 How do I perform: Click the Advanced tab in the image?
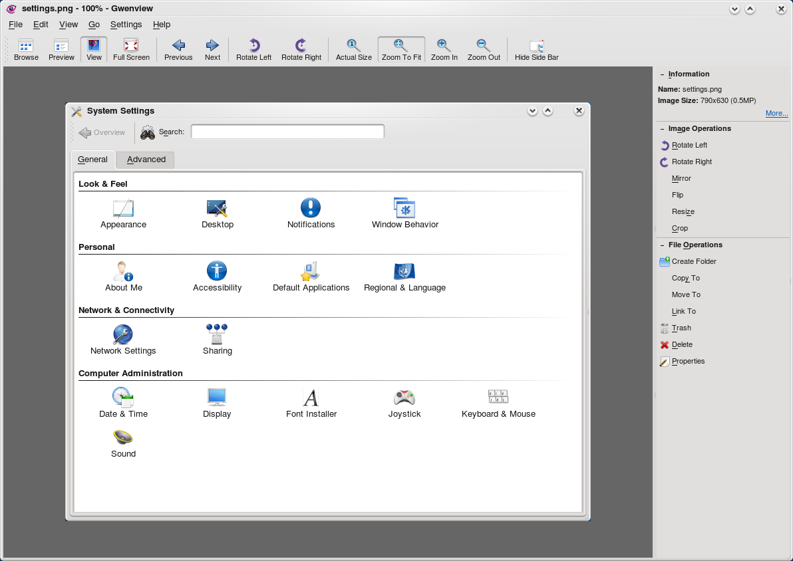coord(146,160)
